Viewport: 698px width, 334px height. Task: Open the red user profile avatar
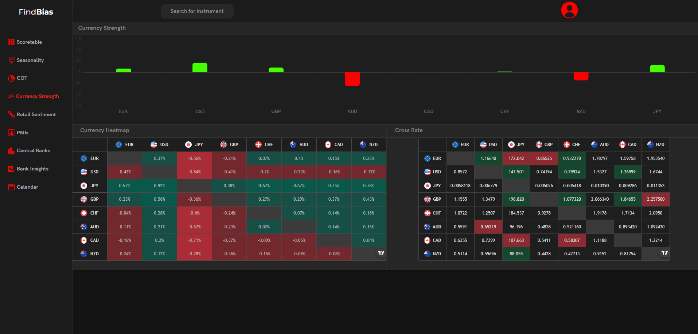coord(569,10)
